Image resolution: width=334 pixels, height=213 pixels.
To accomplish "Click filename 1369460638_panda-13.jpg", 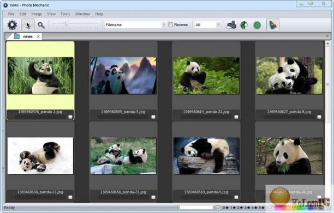I will (40, 192).
